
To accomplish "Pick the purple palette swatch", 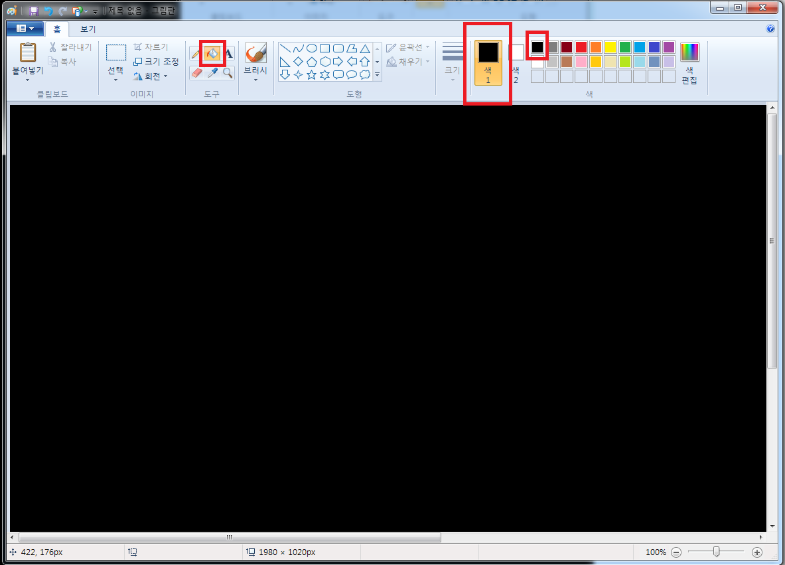I will (669, 47).
